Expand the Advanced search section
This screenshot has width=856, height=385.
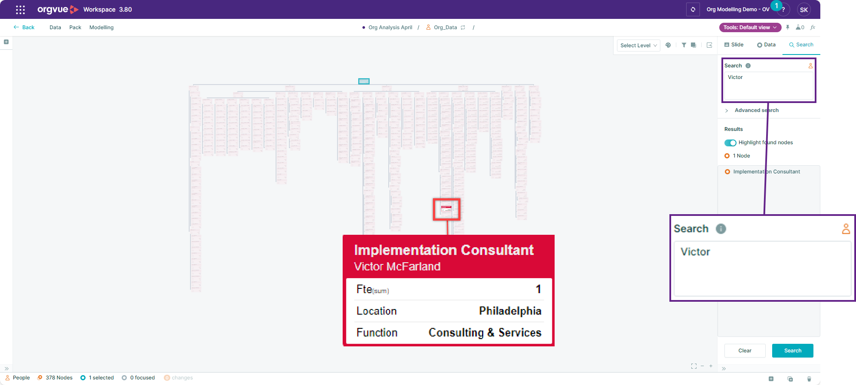(756, 110)
